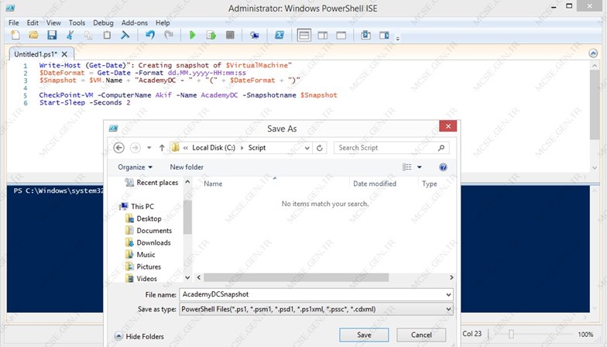Show script pane on the right icon
This screenshot has width=607, height=347.
[322, 36]
